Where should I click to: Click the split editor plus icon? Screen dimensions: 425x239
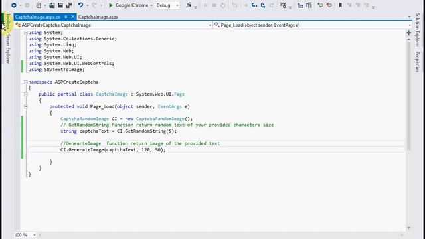[409, 33]
